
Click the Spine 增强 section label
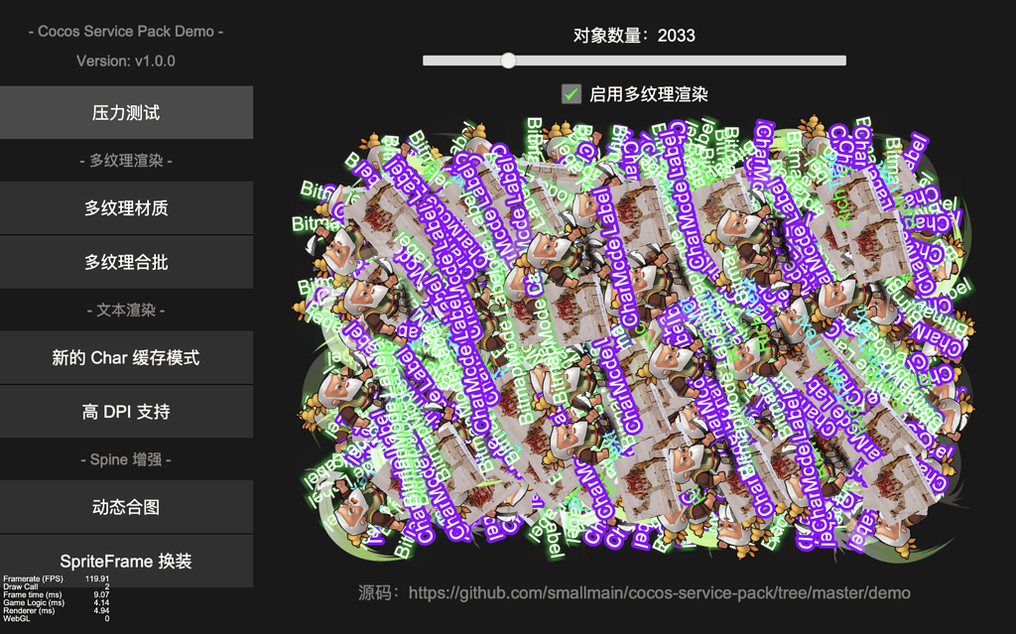(x=127, y=458)
